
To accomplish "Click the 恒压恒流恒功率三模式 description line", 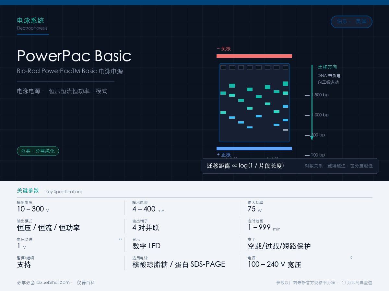I will point(78,91).
